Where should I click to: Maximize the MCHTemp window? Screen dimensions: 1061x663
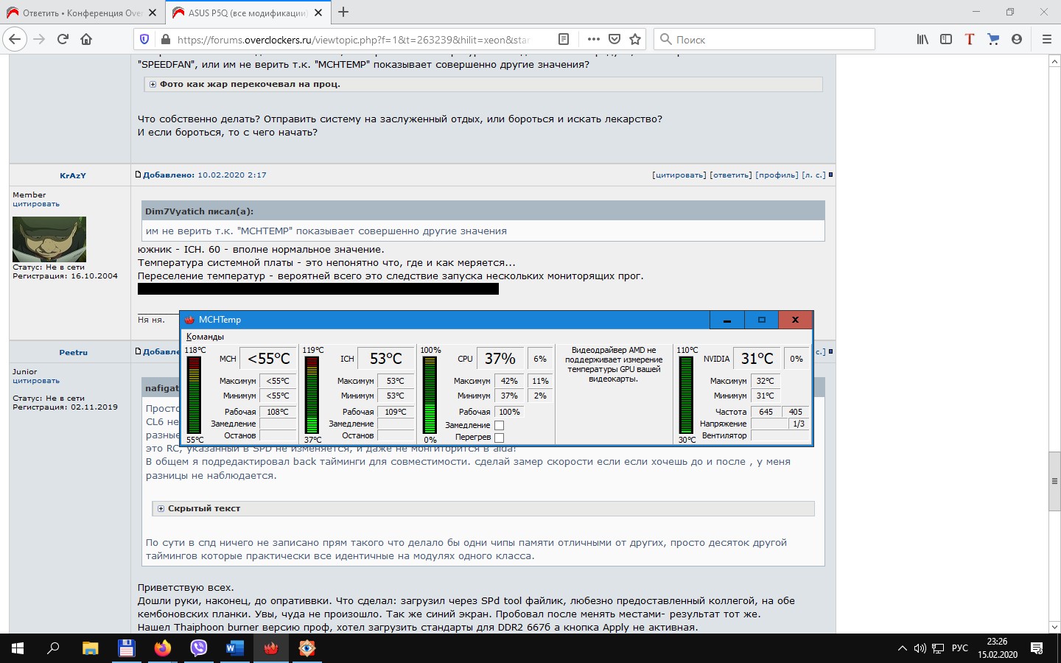[x=761, y=320]
